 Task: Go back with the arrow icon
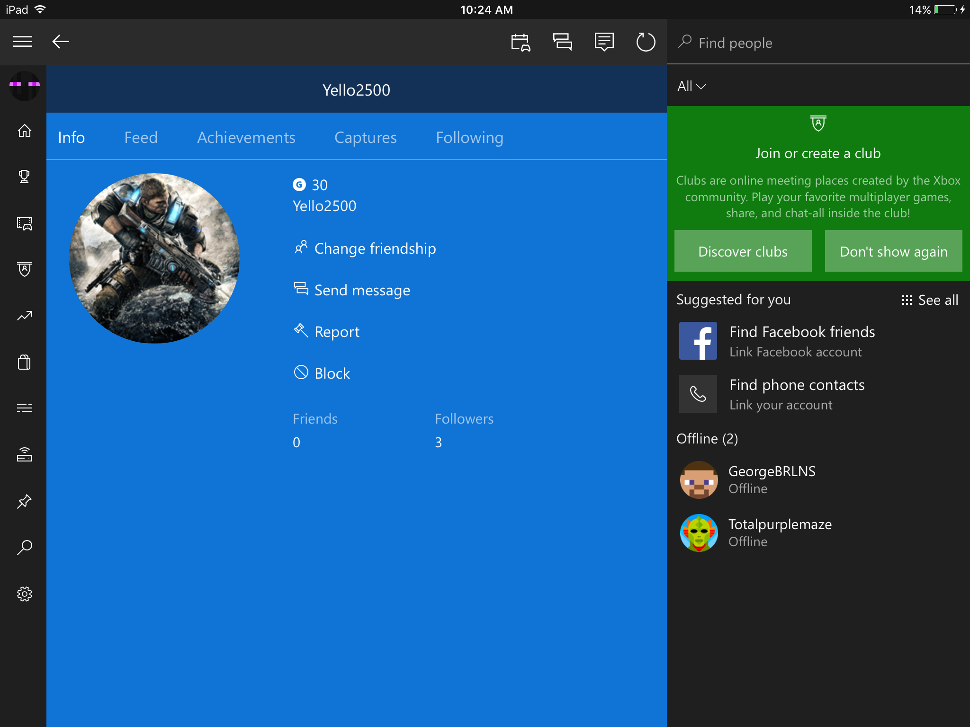(61, 42)
